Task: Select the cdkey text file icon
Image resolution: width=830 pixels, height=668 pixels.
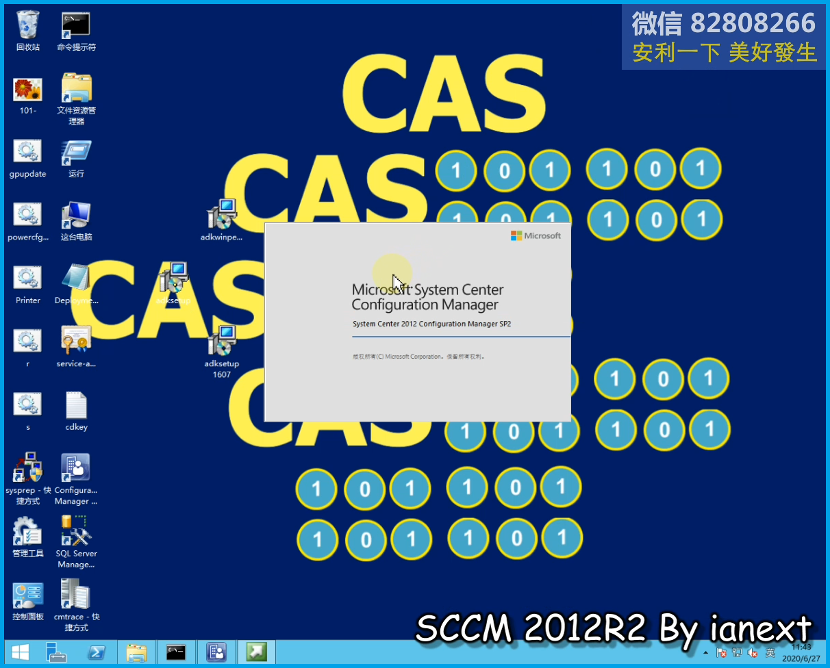Action: point(76,411)
